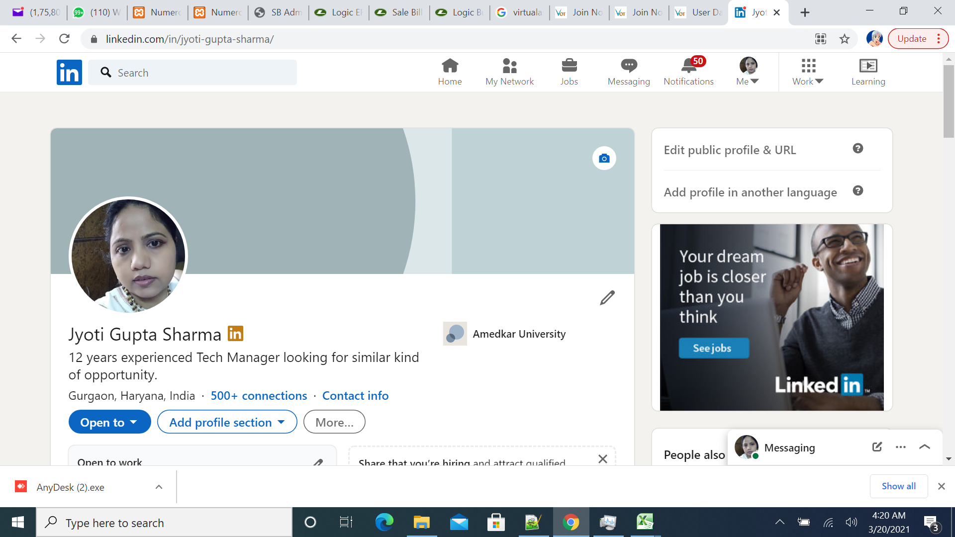
Task: Click the More... button
Action: pos(334,422)
